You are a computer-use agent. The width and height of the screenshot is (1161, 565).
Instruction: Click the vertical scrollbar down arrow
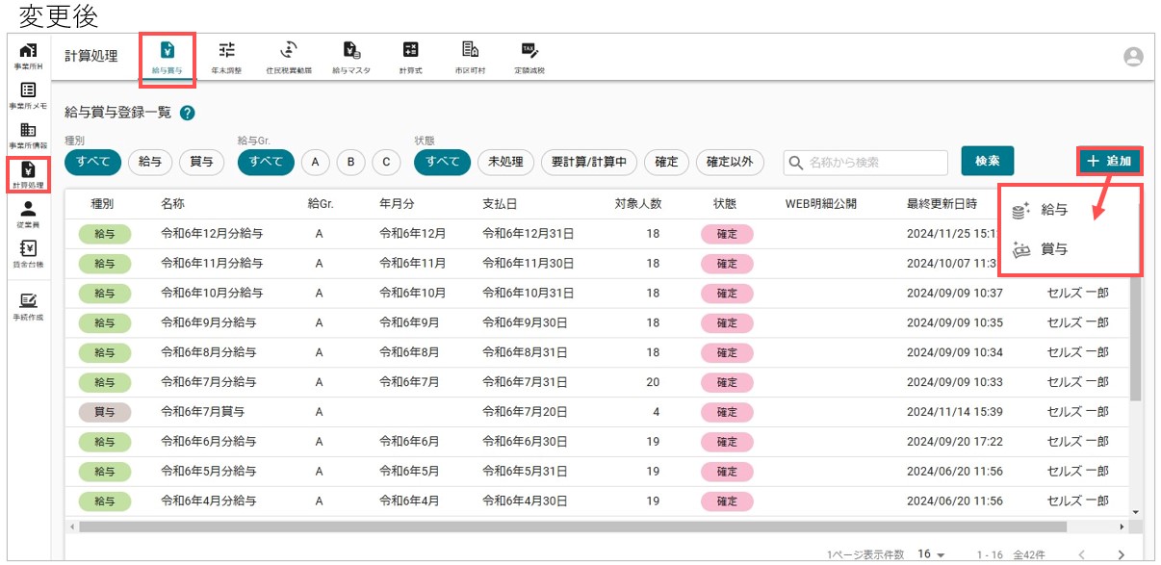[1135, 511]
